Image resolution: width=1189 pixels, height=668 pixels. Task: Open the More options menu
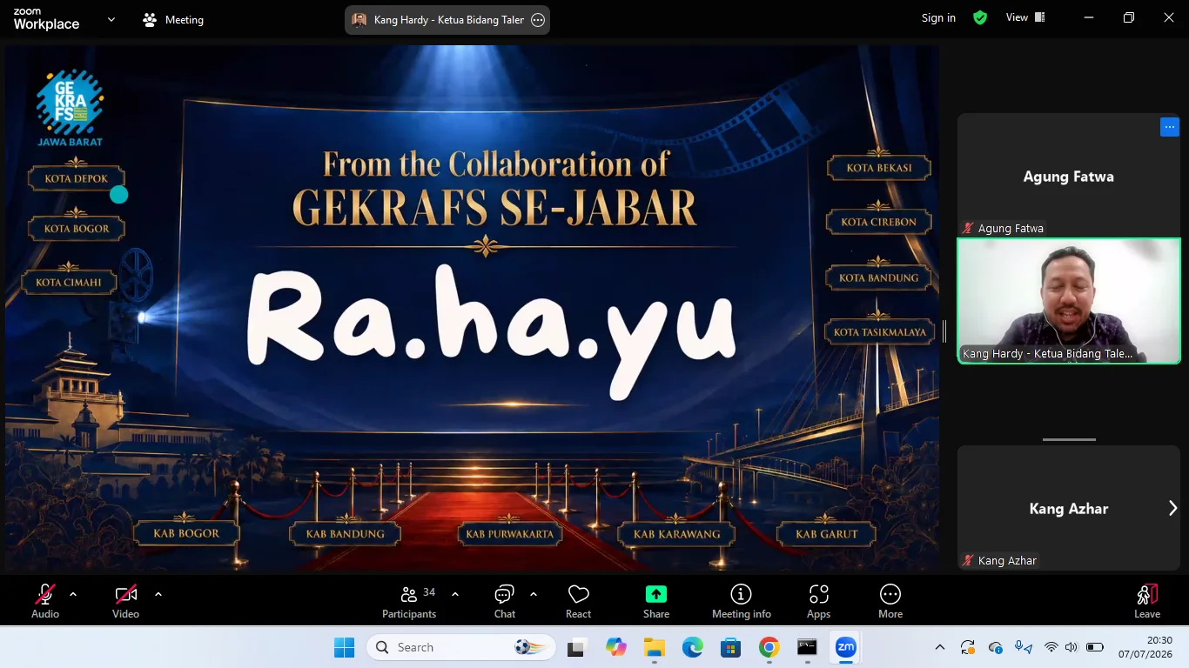(x=890, y=601)
